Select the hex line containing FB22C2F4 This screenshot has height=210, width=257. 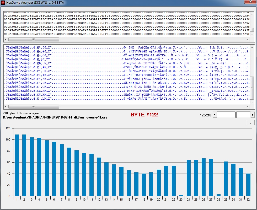point(127,19)
